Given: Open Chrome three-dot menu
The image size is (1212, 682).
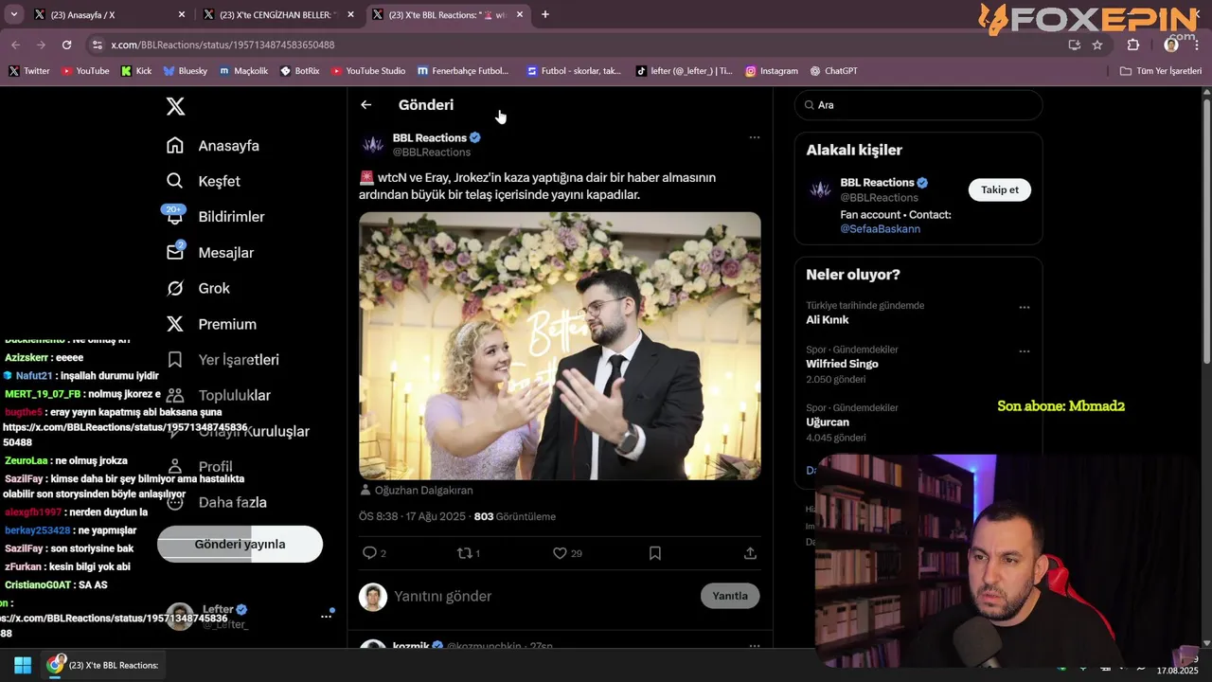Looking at the screenshot, I should tap(1198, 45).
